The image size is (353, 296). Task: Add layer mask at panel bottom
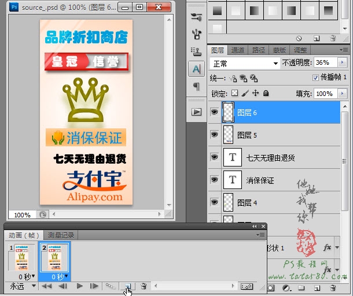(x=271, y=288)
